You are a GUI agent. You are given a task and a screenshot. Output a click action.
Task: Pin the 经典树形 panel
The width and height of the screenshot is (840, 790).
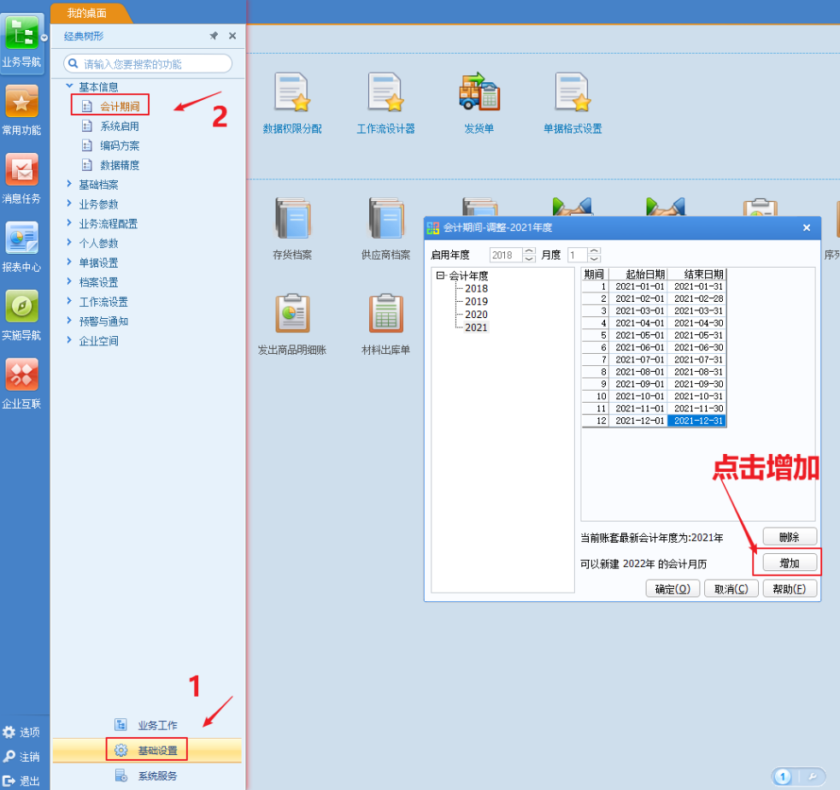(x=214, y=36)
